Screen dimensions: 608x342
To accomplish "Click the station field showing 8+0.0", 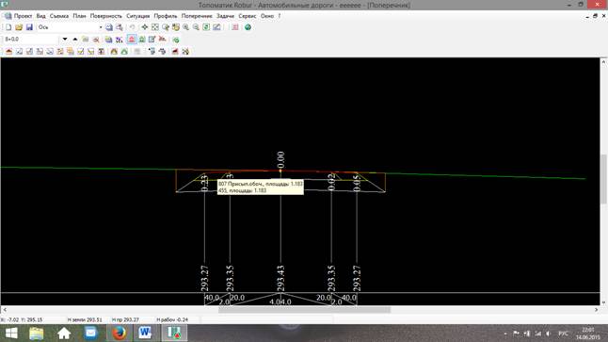I will tap(31, 40).
